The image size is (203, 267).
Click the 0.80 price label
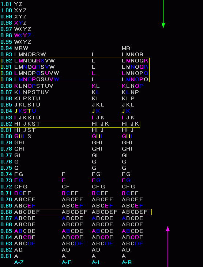point(6,136)
